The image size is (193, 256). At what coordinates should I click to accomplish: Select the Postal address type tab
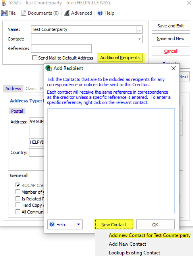17,111
